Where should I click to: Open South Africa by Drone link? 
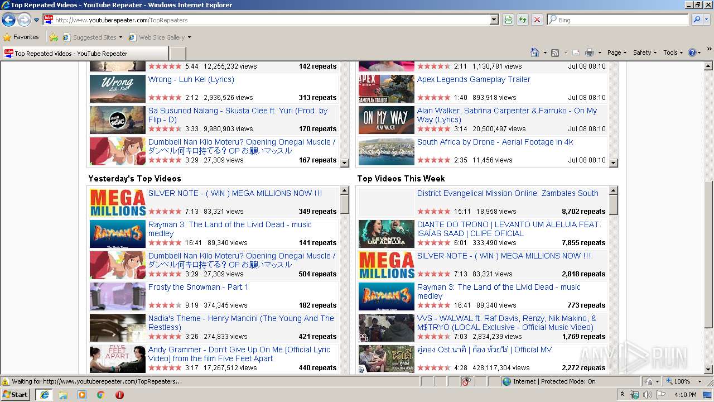[495, 142]
